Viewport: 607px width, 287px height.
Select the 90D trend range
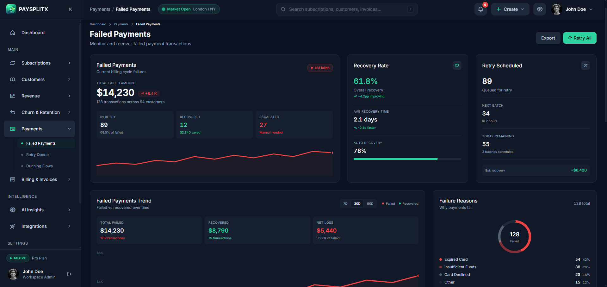click(370, 203)
